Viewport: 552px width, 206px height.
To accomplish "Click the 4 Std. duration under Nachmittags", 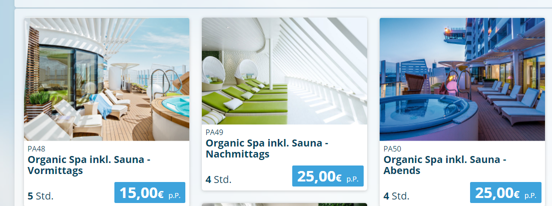I will coord(219,179).
